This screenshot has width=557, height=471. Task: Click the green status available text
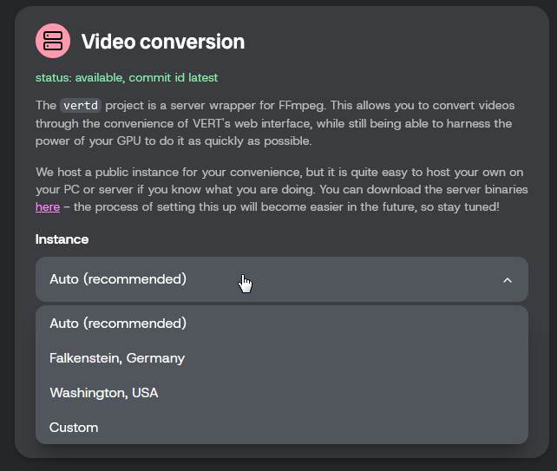click(81, 77)
